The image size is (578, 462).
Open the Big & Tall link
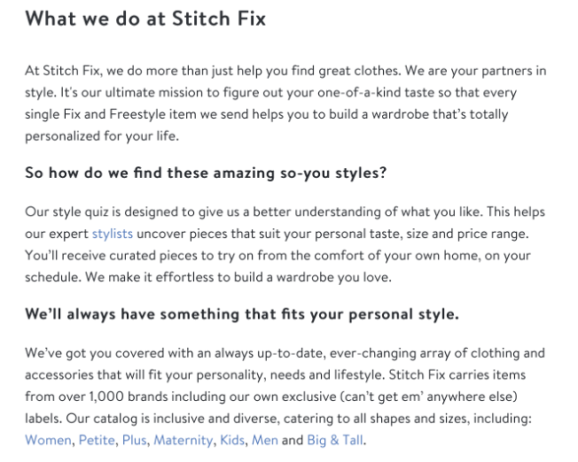(x=336, y=439)
